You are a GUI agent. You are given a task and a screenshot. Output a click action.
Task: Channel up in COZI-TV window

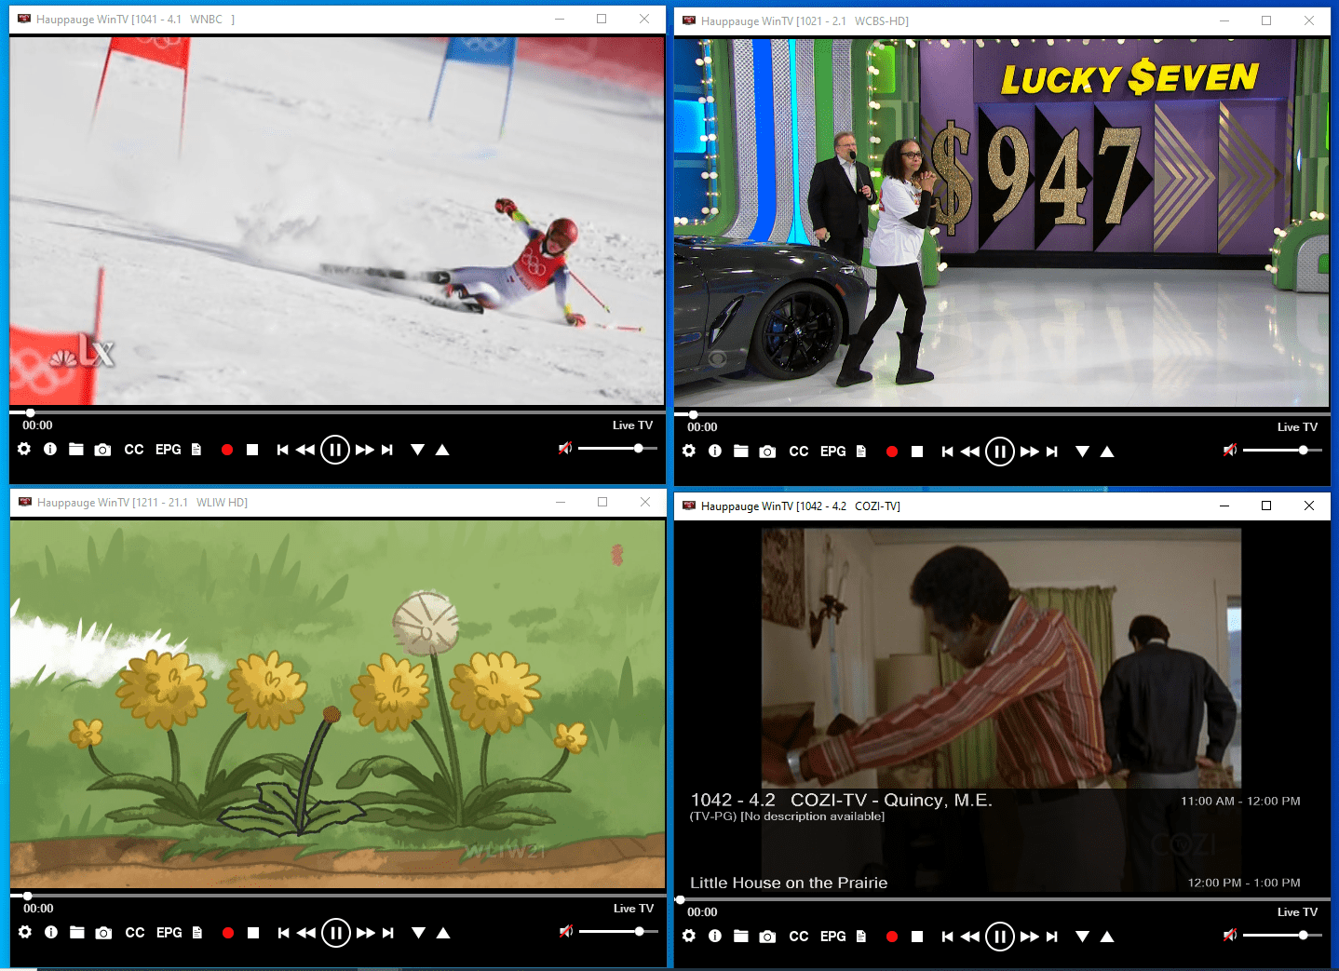click(x=1107, y=937)
